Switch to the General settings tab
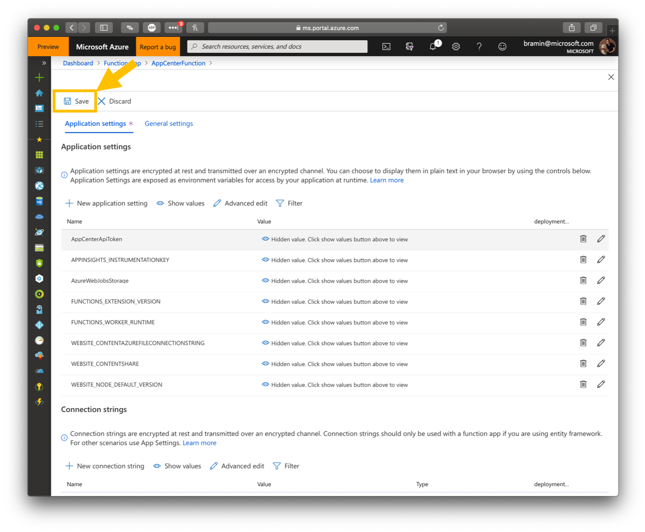This screenshot has width=645, height=532. point(169,123)
